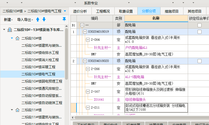Click the code cell Z01641
The height and width of the screenshot is (125, 209).
(99, 99)
